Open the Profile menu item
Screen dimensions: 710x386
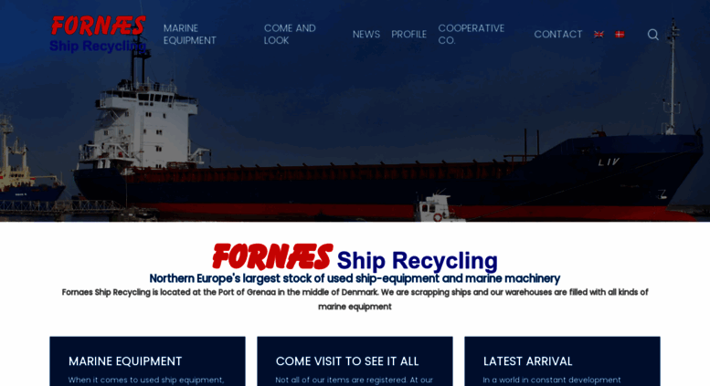tap(408, 35)
